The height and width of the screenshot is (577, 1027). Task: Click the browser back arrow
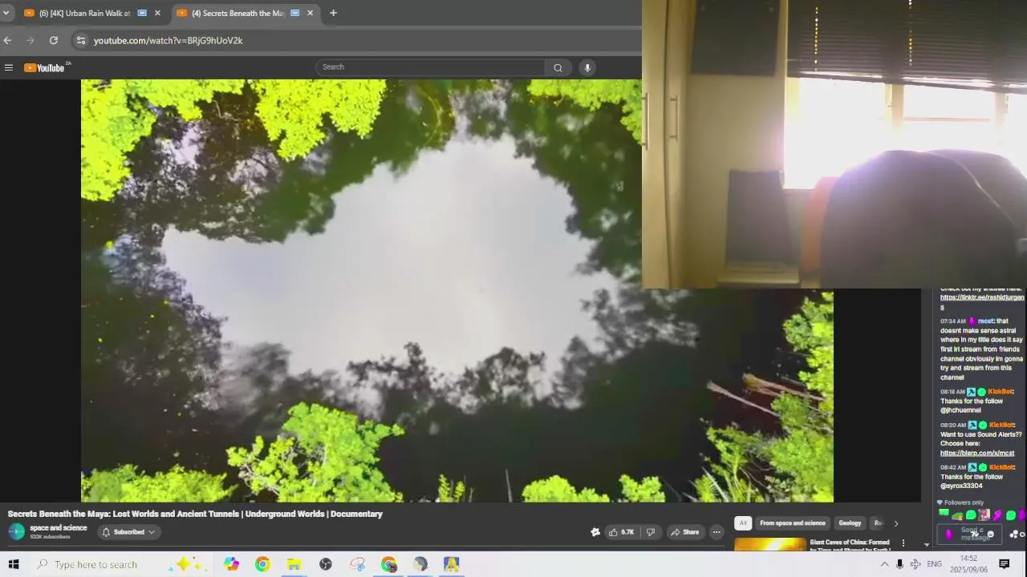coord(7,40)
